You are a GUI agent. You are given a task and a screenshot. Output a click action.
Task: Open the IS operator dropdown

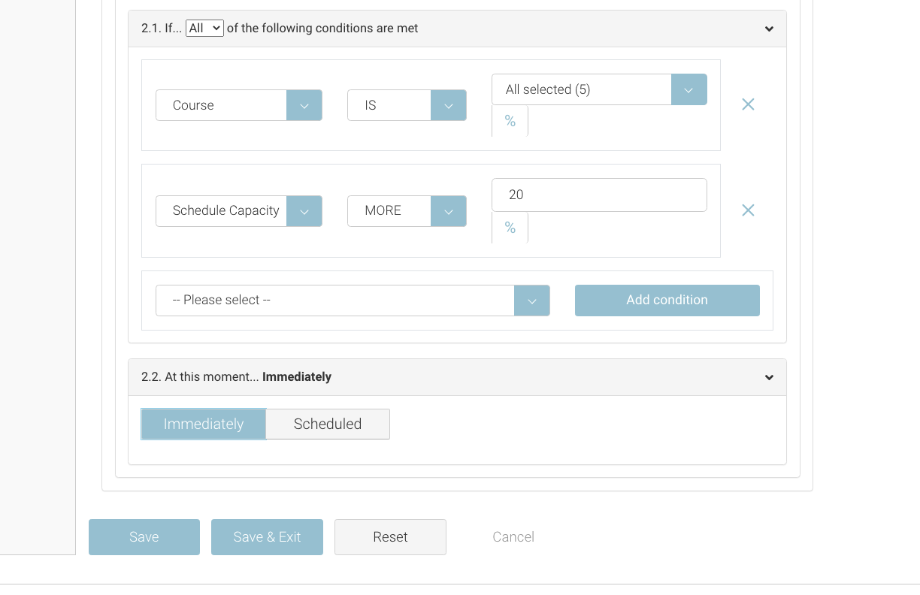tap(406, 105)
